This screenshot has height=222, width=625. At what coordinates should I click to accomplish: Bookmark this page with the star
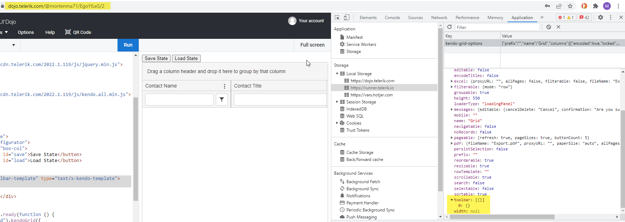coord(570,6)
